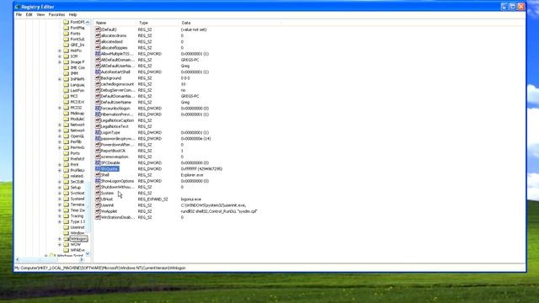The width and height of the screenshot is (539, 303).
Task: Click the allocatefloppies value icon
Action: click(x=98, y=48)
